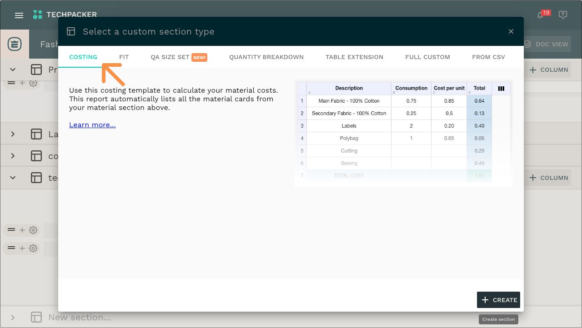582x328 pixels.
Task: Open the QA Size Set tab
Action: click(x=179, y=57)
